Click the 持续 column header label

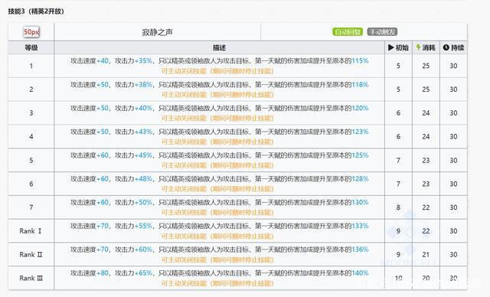pyautogui.click(x=457, y=47)
